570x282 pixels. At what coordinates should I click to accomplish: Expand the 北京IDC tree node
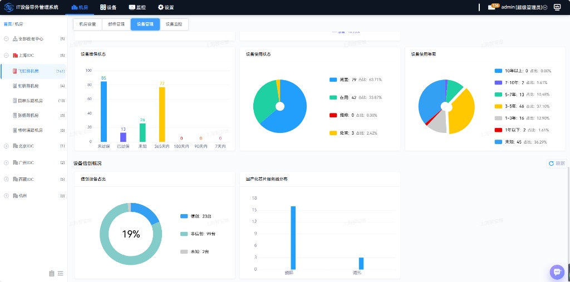6,146
